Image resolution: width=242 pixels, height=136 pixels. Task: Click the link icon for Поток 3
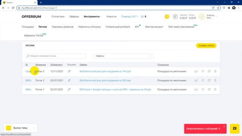coord(69,71)
